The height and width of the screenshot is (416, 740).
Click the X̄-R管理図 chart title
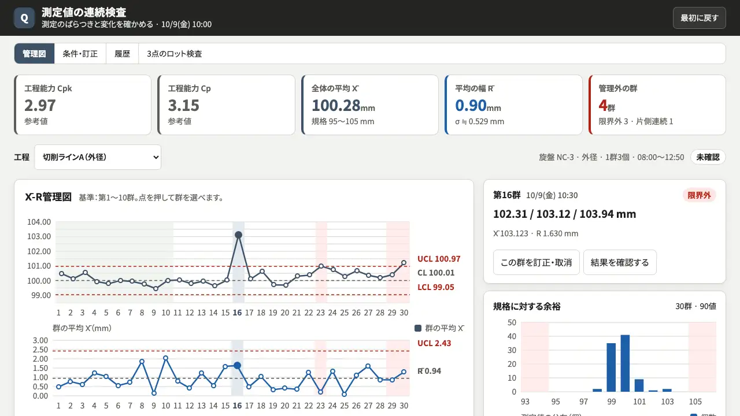(x=48, y=197)
